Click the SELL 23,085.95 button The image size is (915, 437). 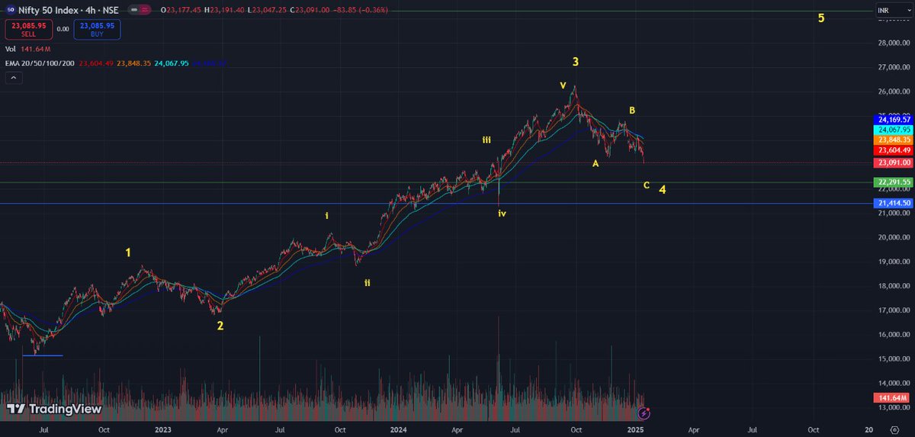tap(28, 29)
